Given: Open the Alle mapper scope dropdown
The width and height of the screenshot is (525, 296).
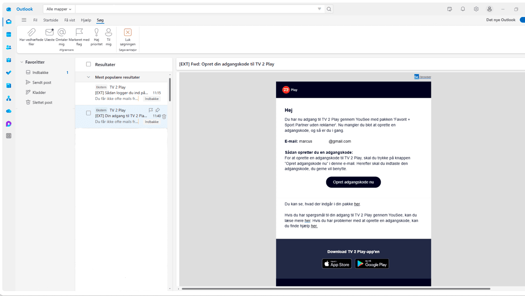Looking at the screenshot, I should 59,9.
